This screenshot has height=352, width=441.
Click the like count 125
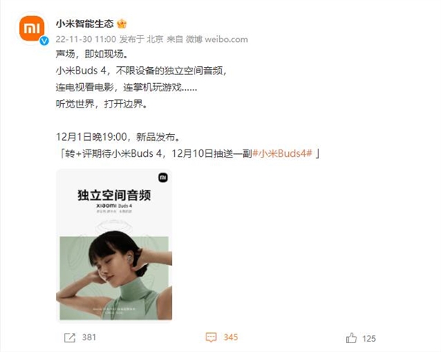(x=369, y=339)
